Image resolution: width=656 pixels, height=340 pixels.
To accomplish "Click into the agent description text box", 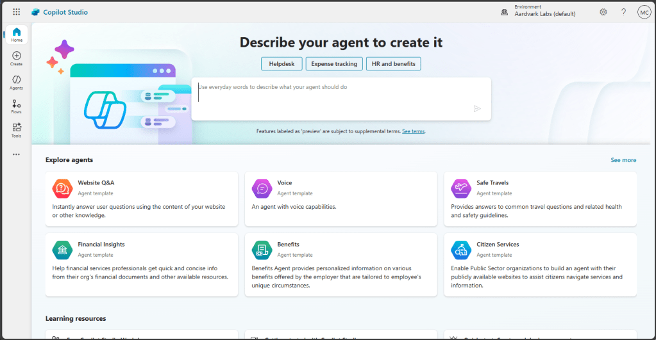I will click(x=340, y=96).
